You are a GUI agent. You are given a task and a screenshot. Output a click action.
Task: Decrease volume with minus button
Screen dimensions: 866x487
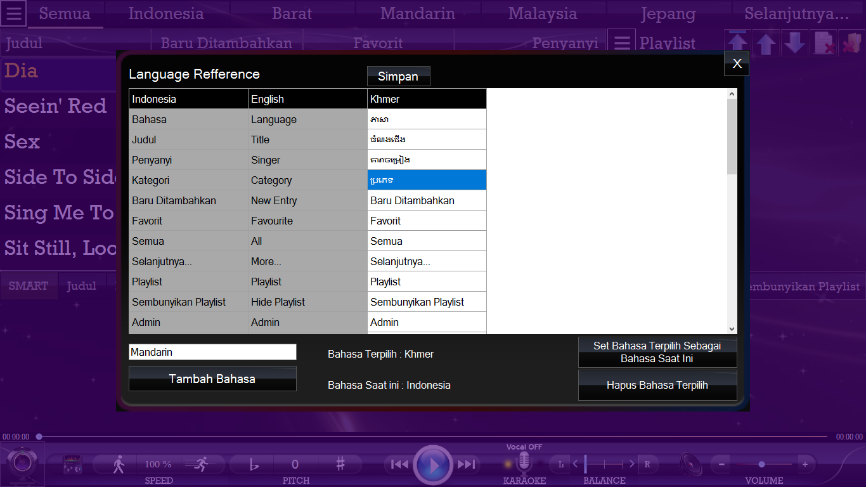tap(721, 465)
